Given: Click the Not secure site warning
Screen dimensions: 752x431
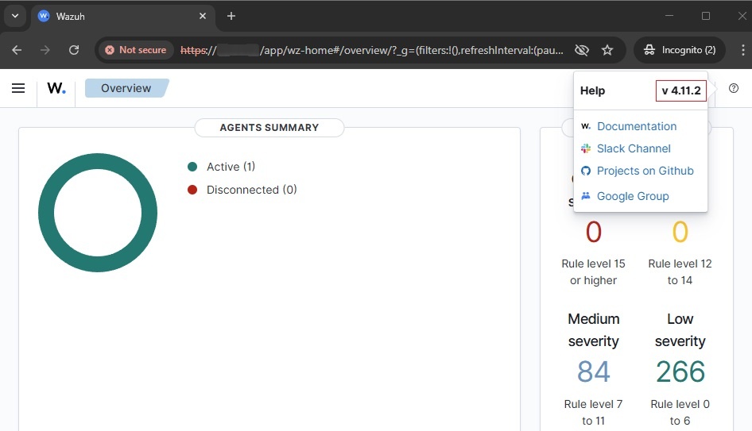Looking at the screenshot, I should pyautogui.click(x=136, y=50).
